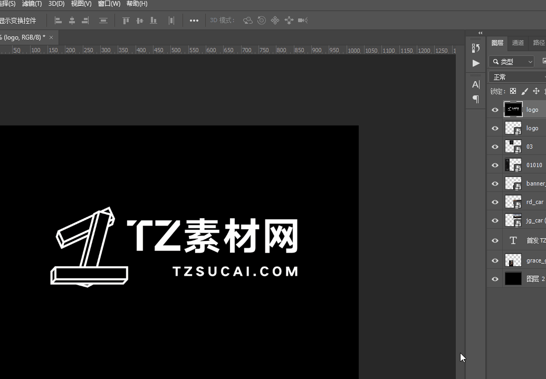Toggle visibility of layer 03
Viewport: 546px width, 379px height.
click(x=495, y=147)
